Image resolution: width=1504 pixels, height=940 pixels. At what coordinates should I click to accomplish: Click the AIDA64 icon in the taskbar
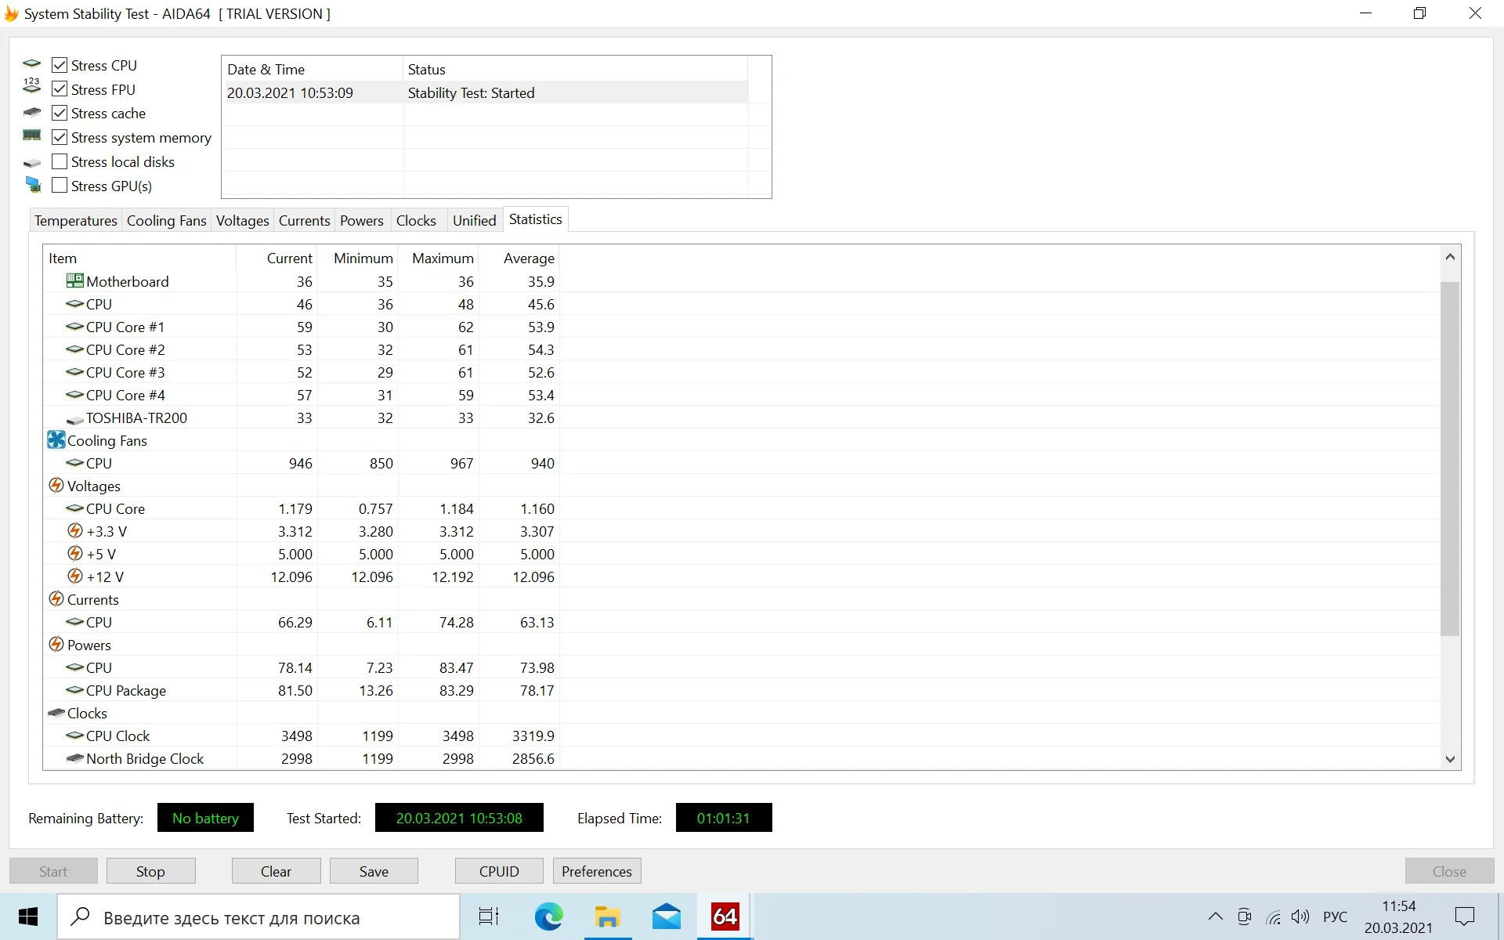click(725, 916)
